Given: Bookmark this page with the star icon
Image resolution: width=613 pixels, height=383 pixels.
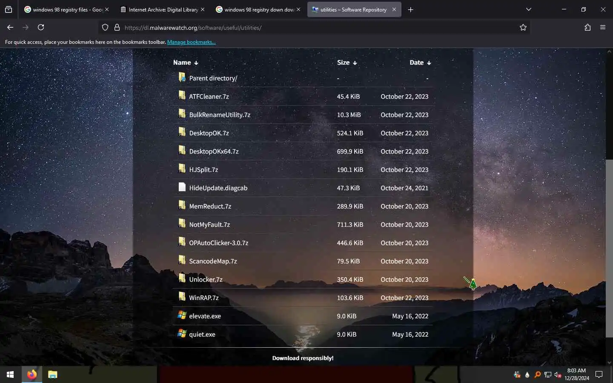Looking at the screenshot, I should coord(523,27).
